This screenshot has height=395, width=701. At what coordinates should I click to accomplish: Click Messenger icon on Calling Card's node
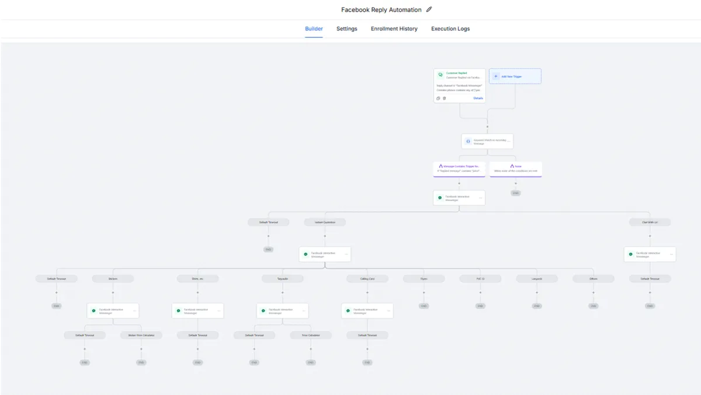coord(348,311)
